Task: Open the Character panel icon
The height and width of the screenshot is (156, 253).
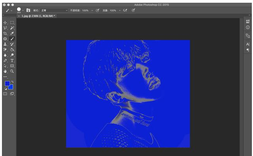Action: point(248,44)
